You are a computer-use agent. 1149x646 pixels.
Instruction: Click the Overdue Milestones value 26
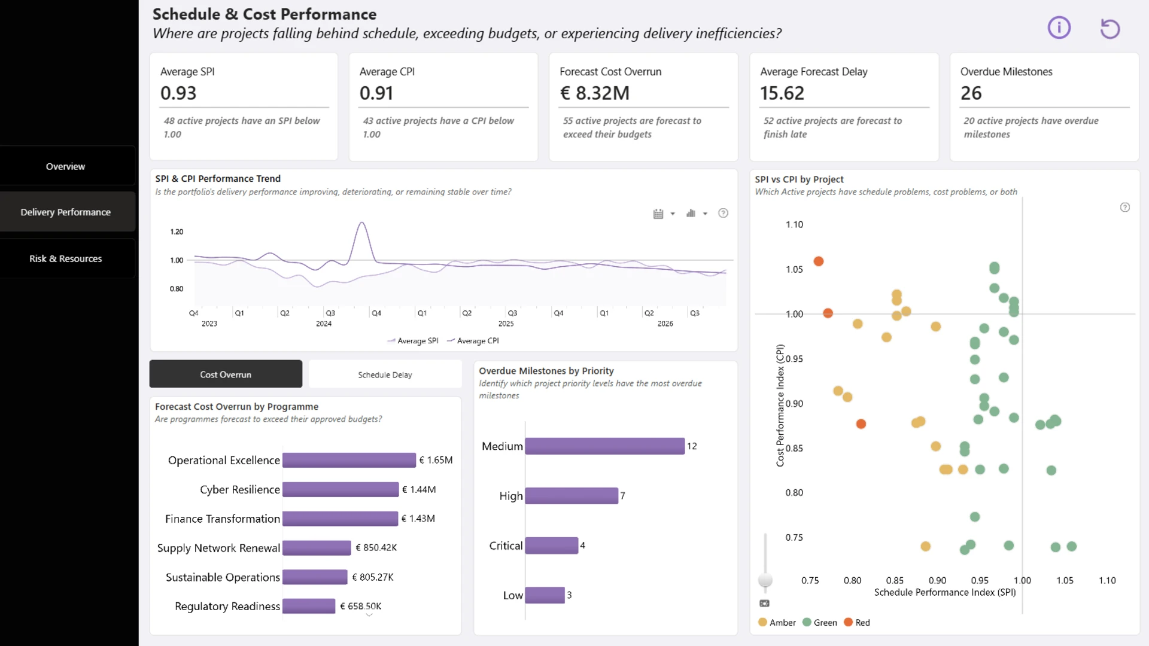[x=971, y=93]
